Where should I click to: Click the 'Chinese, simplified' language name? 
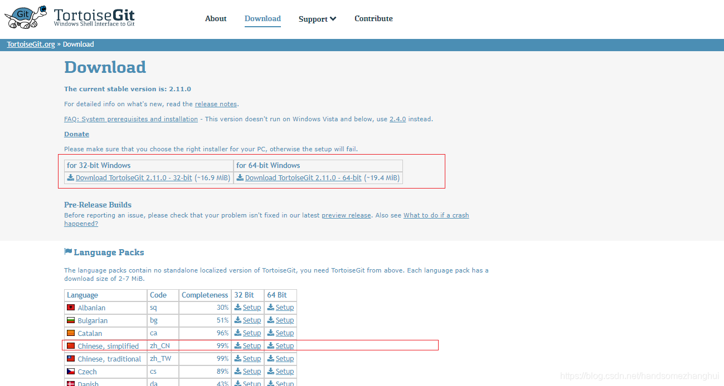coord(108,346)
